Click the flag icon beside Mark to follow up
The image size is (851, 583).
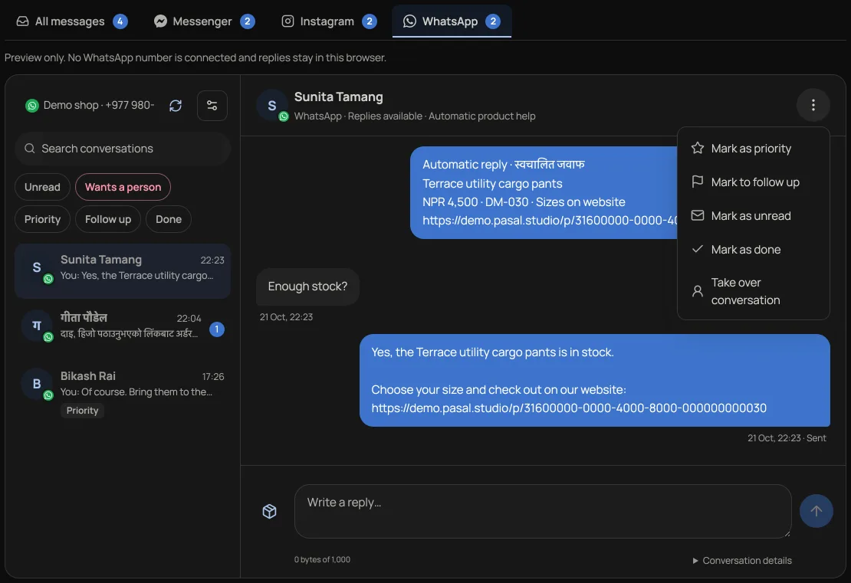click(x=698, y=182)
